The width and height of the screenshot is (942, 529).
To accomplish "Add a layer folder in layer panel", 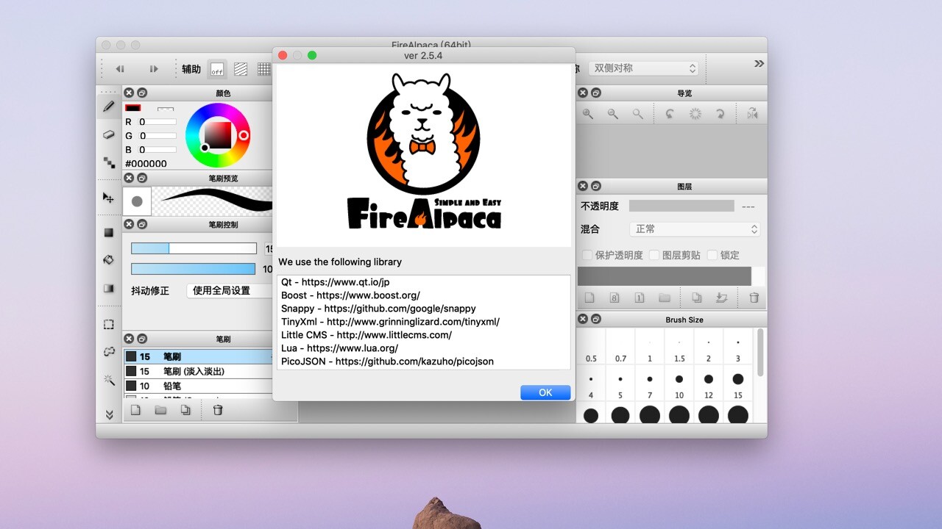I will click(x=665, y=298).
